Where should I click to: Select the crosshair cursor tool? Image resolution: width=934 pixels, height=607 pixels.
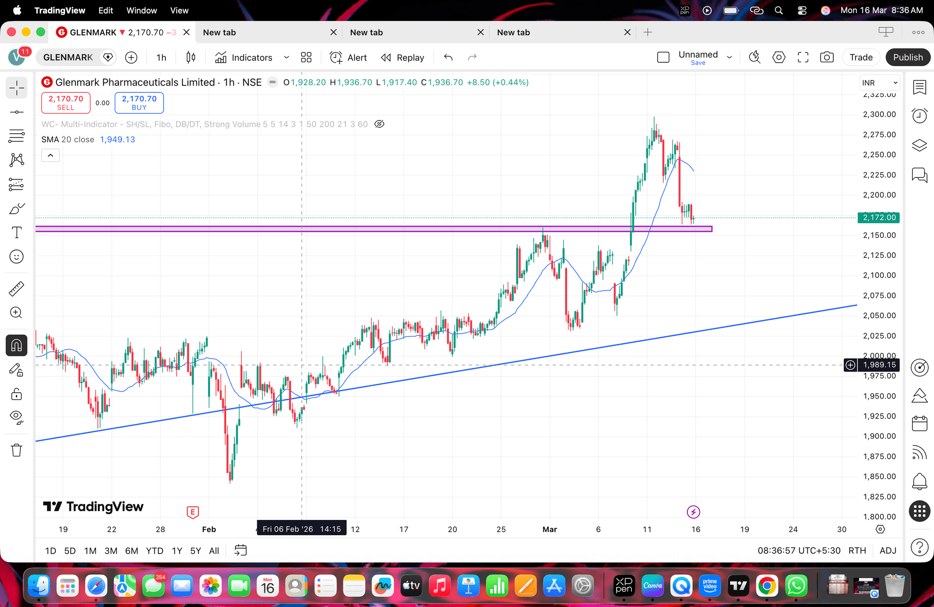point(17,88)
